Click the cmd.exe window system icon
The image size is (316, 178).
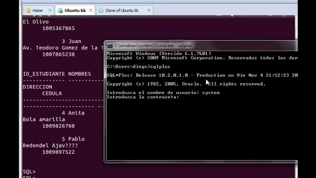[110, 46]
